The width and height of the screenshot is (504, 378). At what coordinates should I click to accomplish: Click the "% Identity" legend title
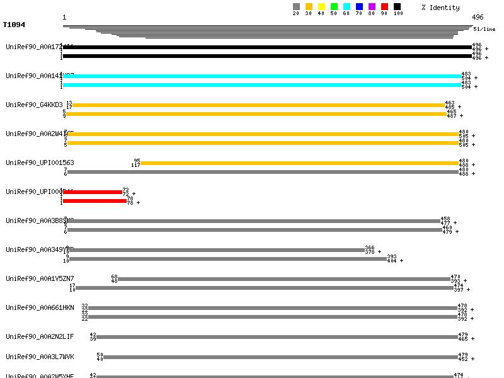tap(440, 8)
